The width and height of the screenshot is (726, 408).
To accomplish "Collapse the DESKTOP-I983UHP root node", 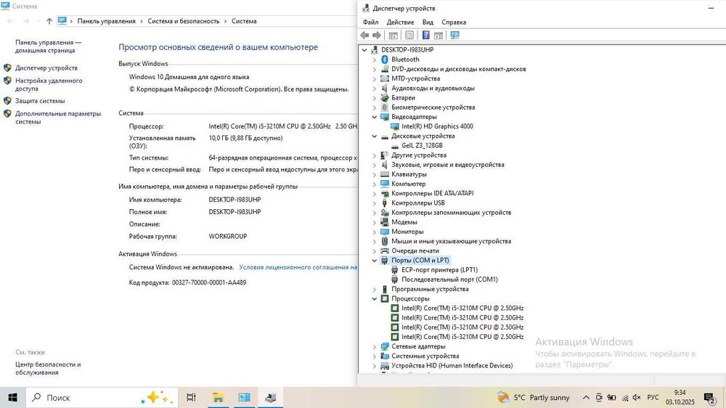I will point(364,49).
